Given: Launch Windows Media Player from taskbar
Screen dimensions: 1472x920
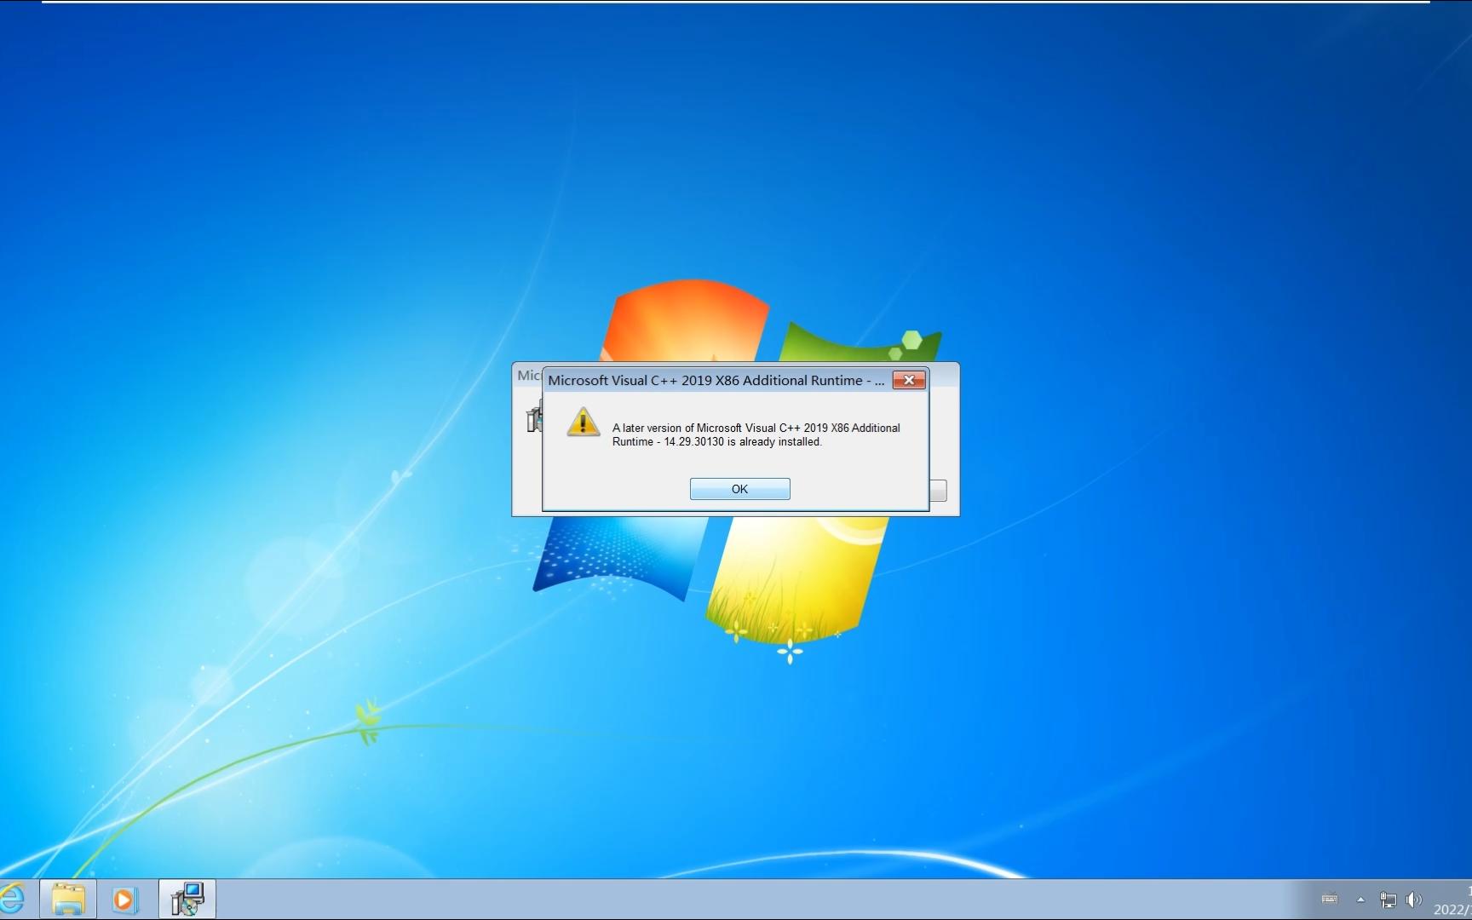Looking at the screenshot, I should click(124, 900).
